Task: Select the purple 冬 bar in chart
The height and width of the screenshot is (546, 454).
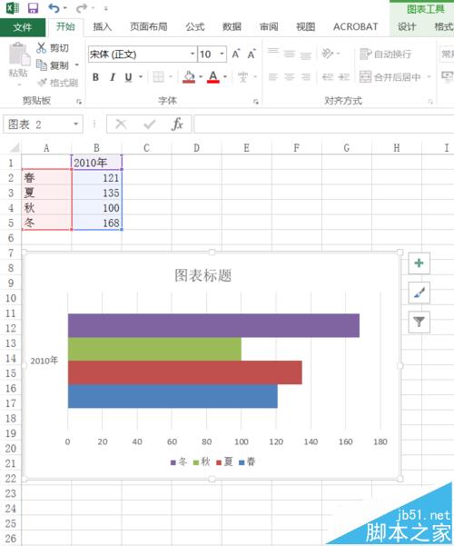Action: pos(213,325)
